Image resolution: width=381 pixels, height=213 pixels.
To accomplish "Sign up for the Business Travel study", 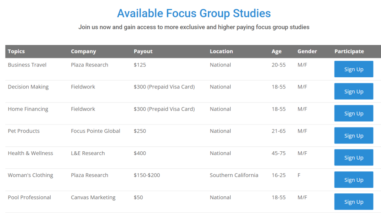I will [353, 69].
